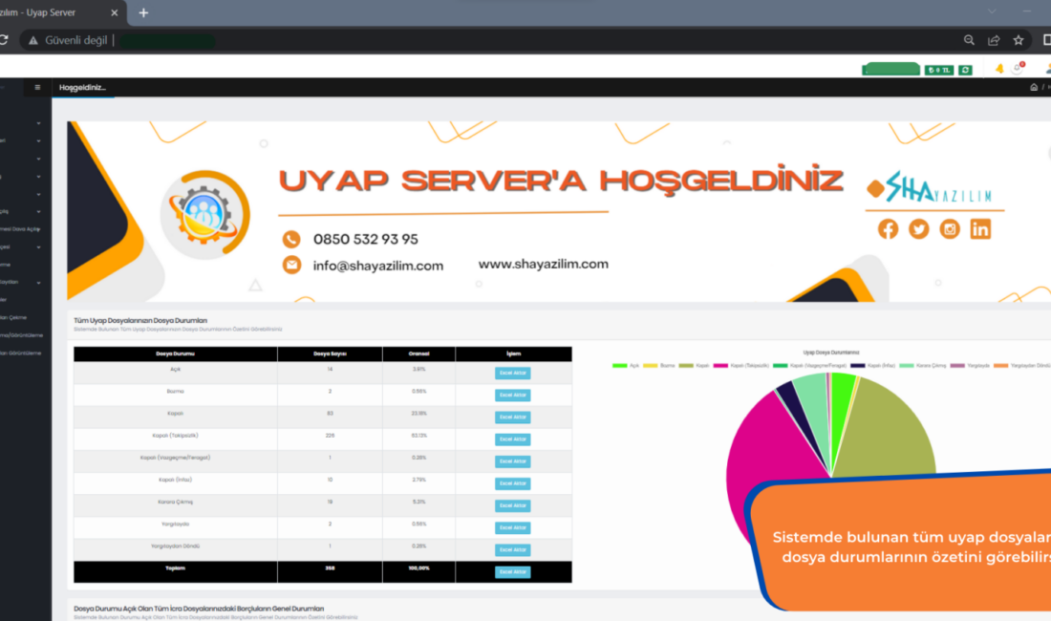The image size is (1051, 621).
Task: Open Facebook from the banner social icons
Action: (888, 228)
